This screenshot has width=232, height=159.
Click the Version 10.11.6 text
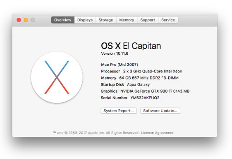click(x=115, y=54)
